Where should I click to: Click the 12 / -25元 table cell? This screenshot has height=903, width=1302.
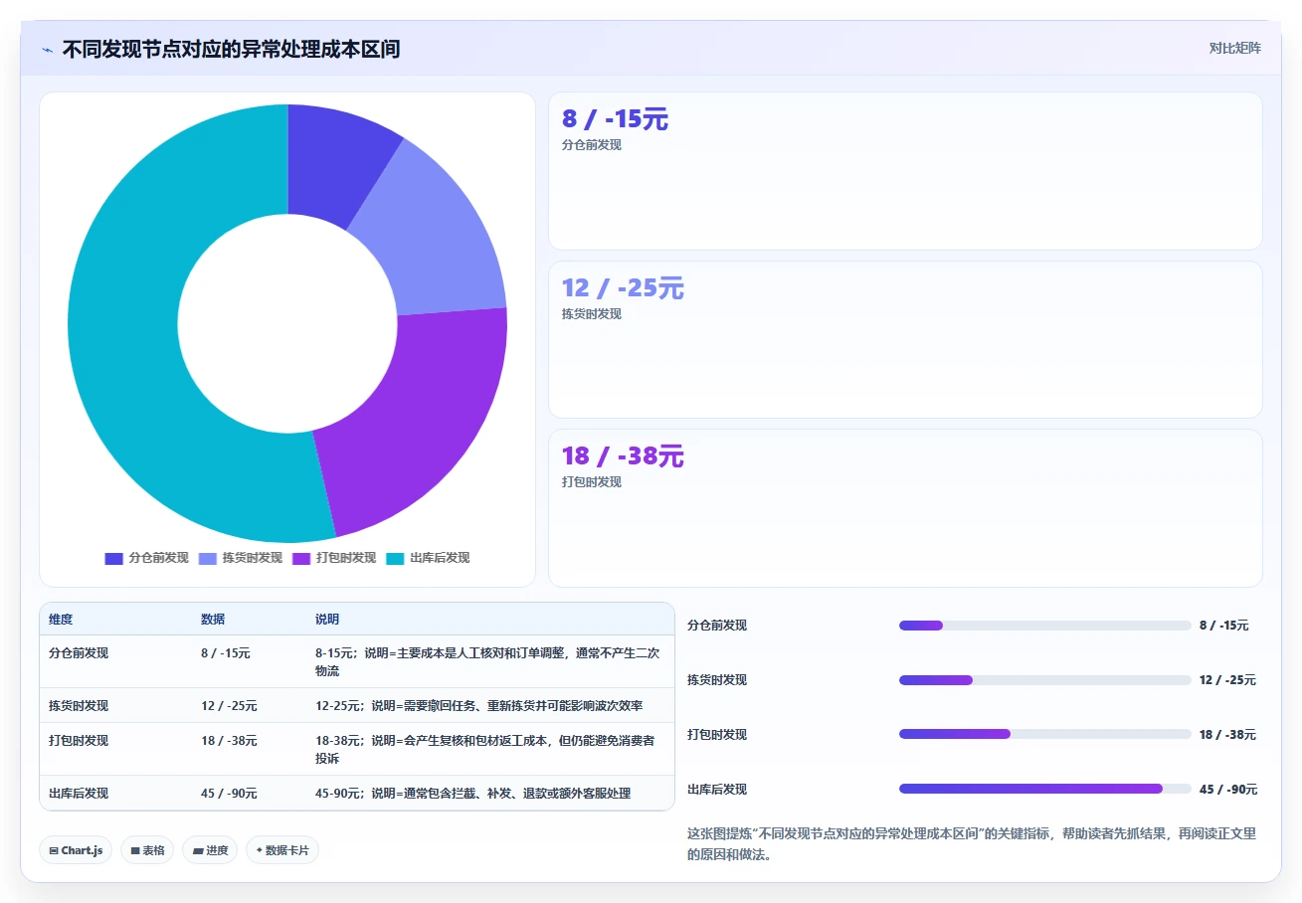(x=229, y=706)
